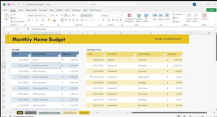Viewport: 217px width, 117px height.
Task: Apply the red Font Color
Action: [x=55, y=20]
